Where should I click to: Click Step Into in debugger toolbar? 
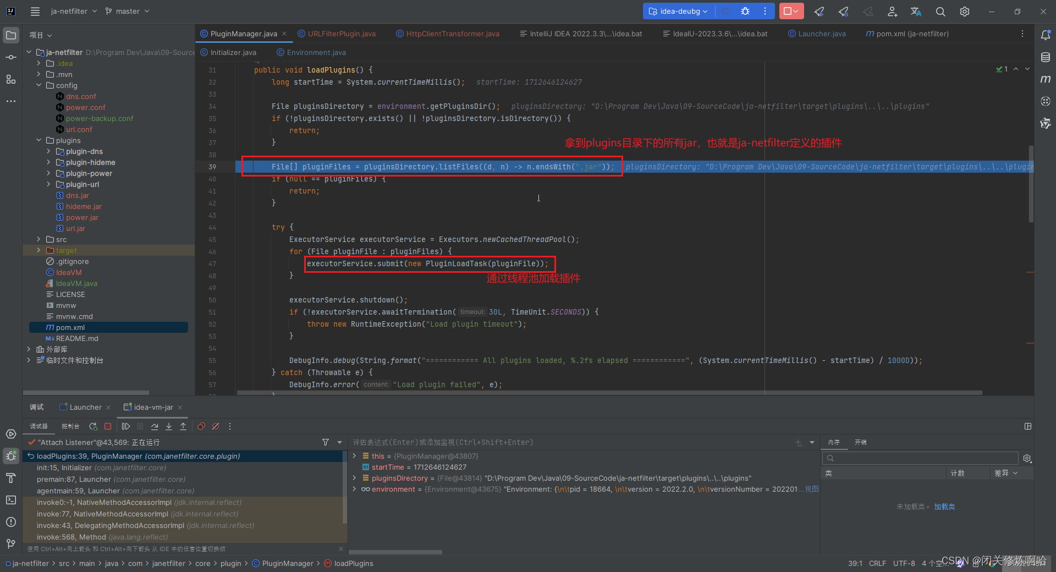tap(169, 426)
